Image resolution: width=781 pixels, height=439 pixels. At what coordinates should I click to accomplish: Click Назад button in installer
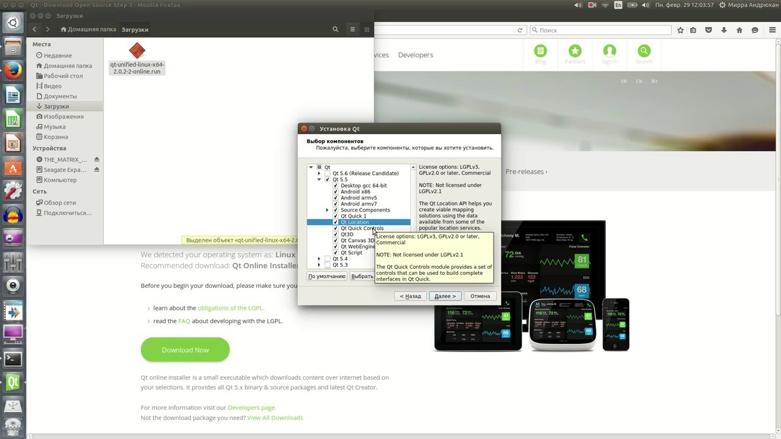(411, 296)
